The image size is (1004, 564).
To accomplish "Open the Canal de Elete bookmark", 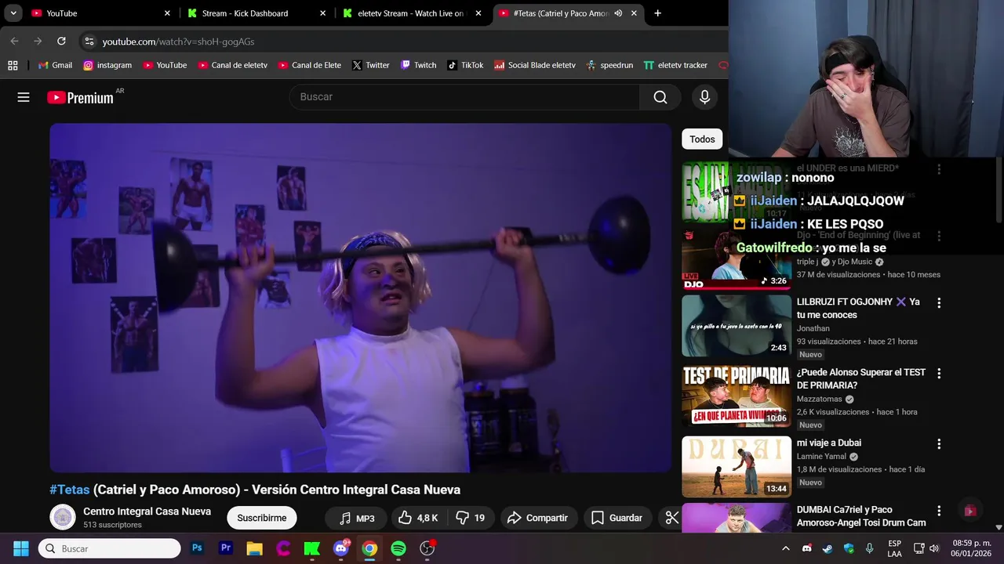I will pos(309,65).
